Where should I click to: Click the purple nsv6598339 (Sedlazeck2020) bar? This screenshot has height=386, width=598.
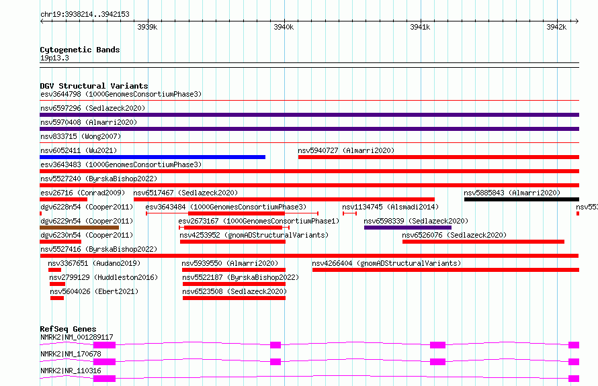pyautogui.click(x=408, y=228)
